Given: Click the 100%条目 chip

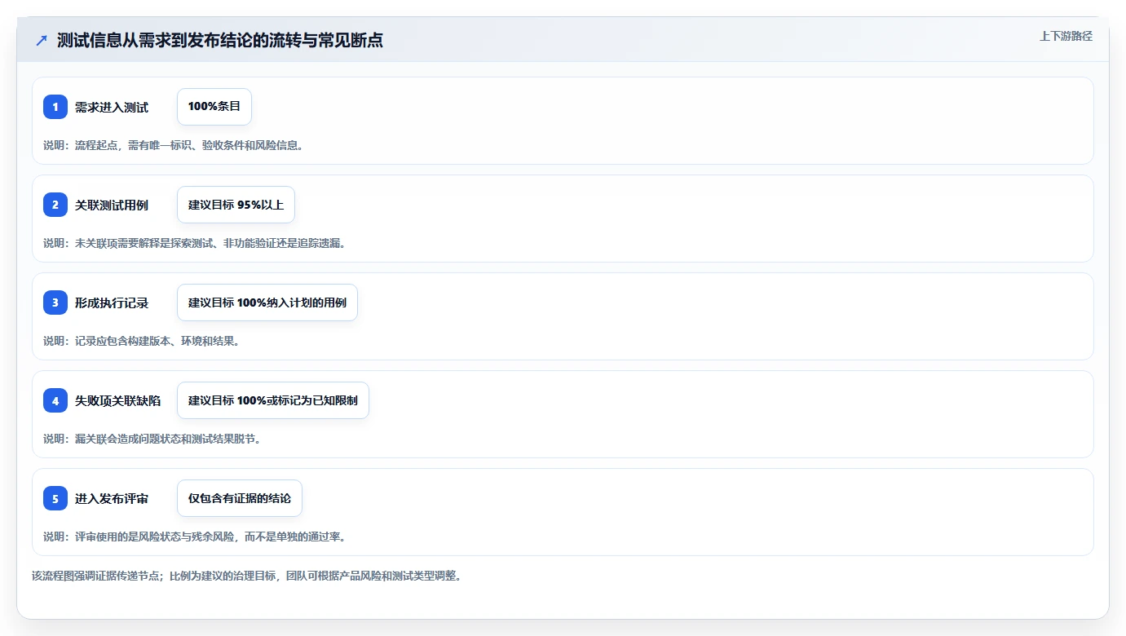Looking at the screenshot, I should (214, 107).
